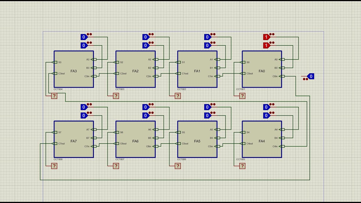
Task: Toggle the logic state feeding pin B0
Action: point(267,45)
